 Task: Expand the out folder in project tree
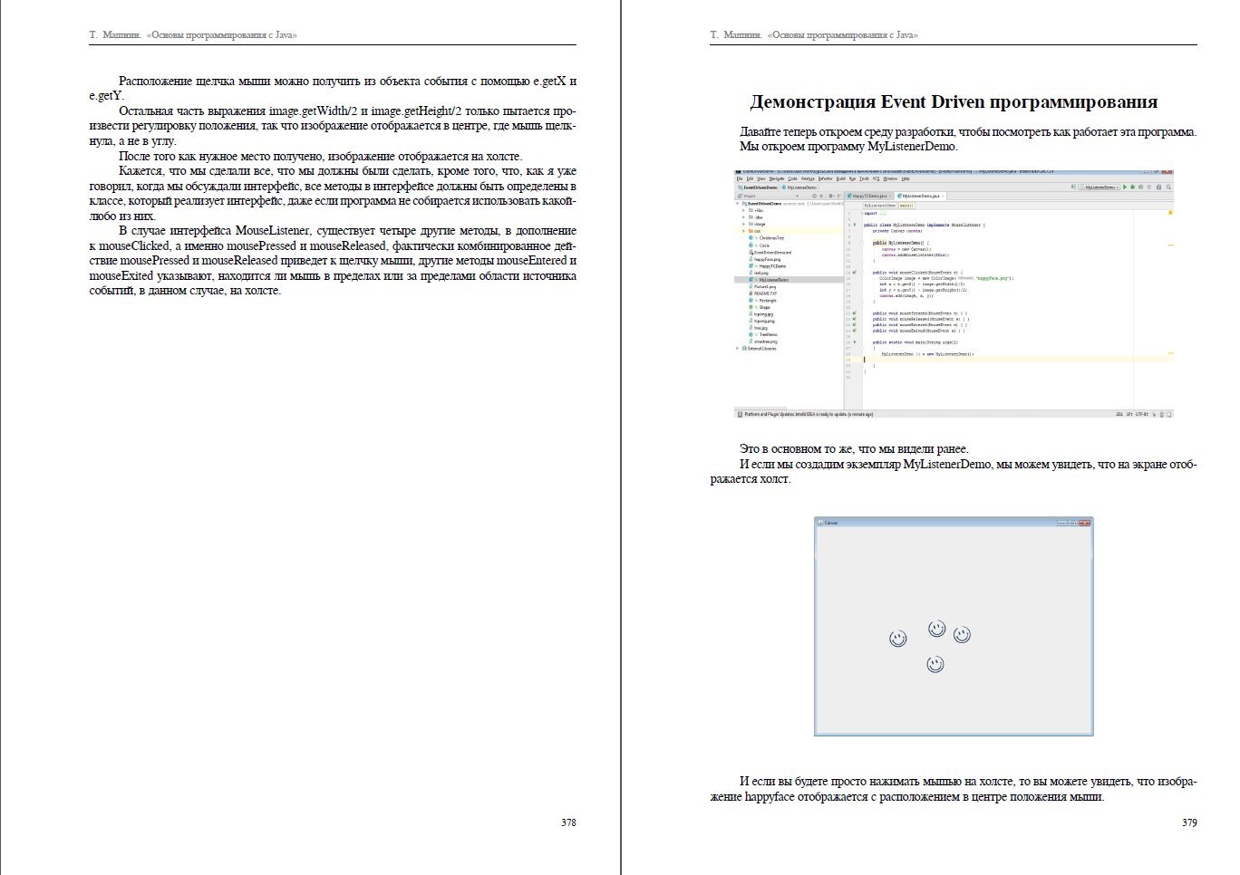(x=743, y=231)
